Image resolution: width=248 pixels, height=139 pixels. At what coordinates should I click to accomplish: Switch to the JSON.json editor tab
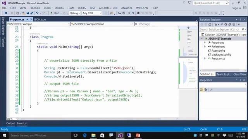point(40,19)
